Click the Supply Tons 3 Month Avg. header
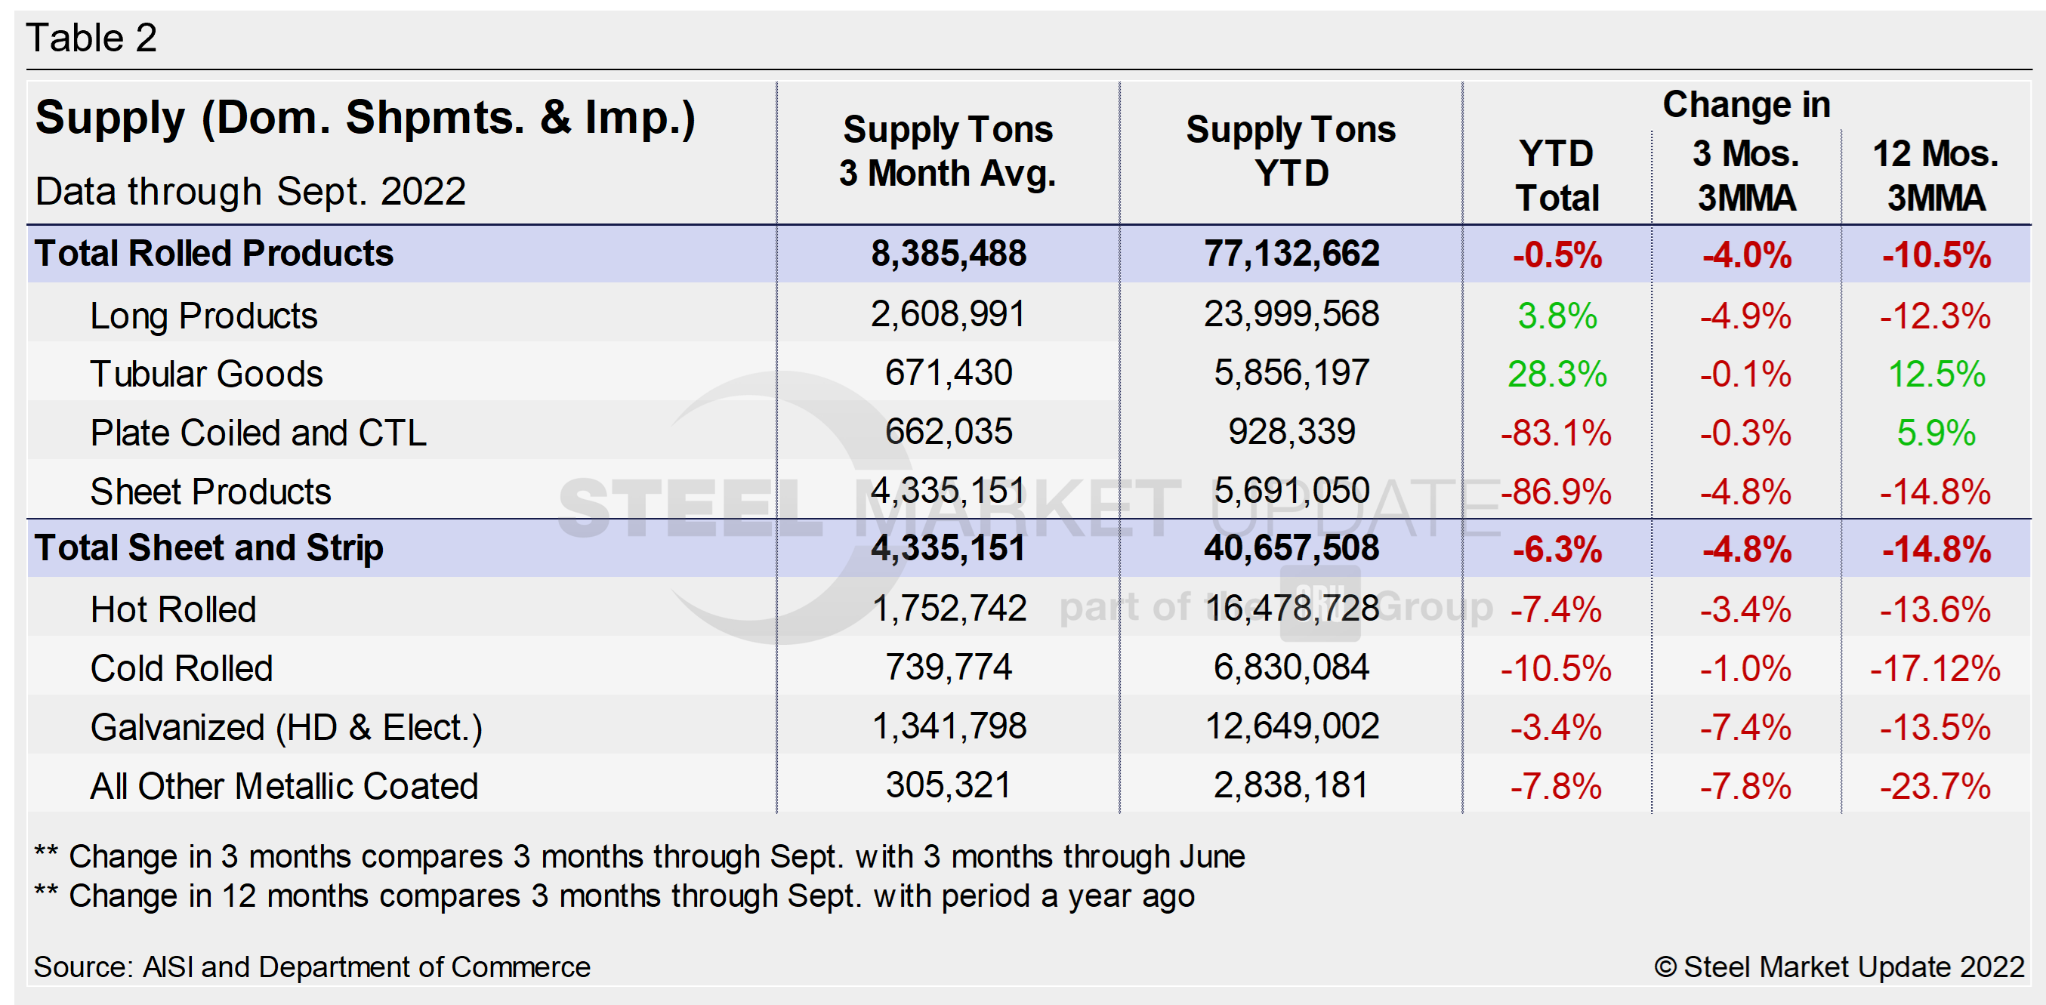Image resolution: width=2046 pixels, height=1005 pixels. coord(948,152)
